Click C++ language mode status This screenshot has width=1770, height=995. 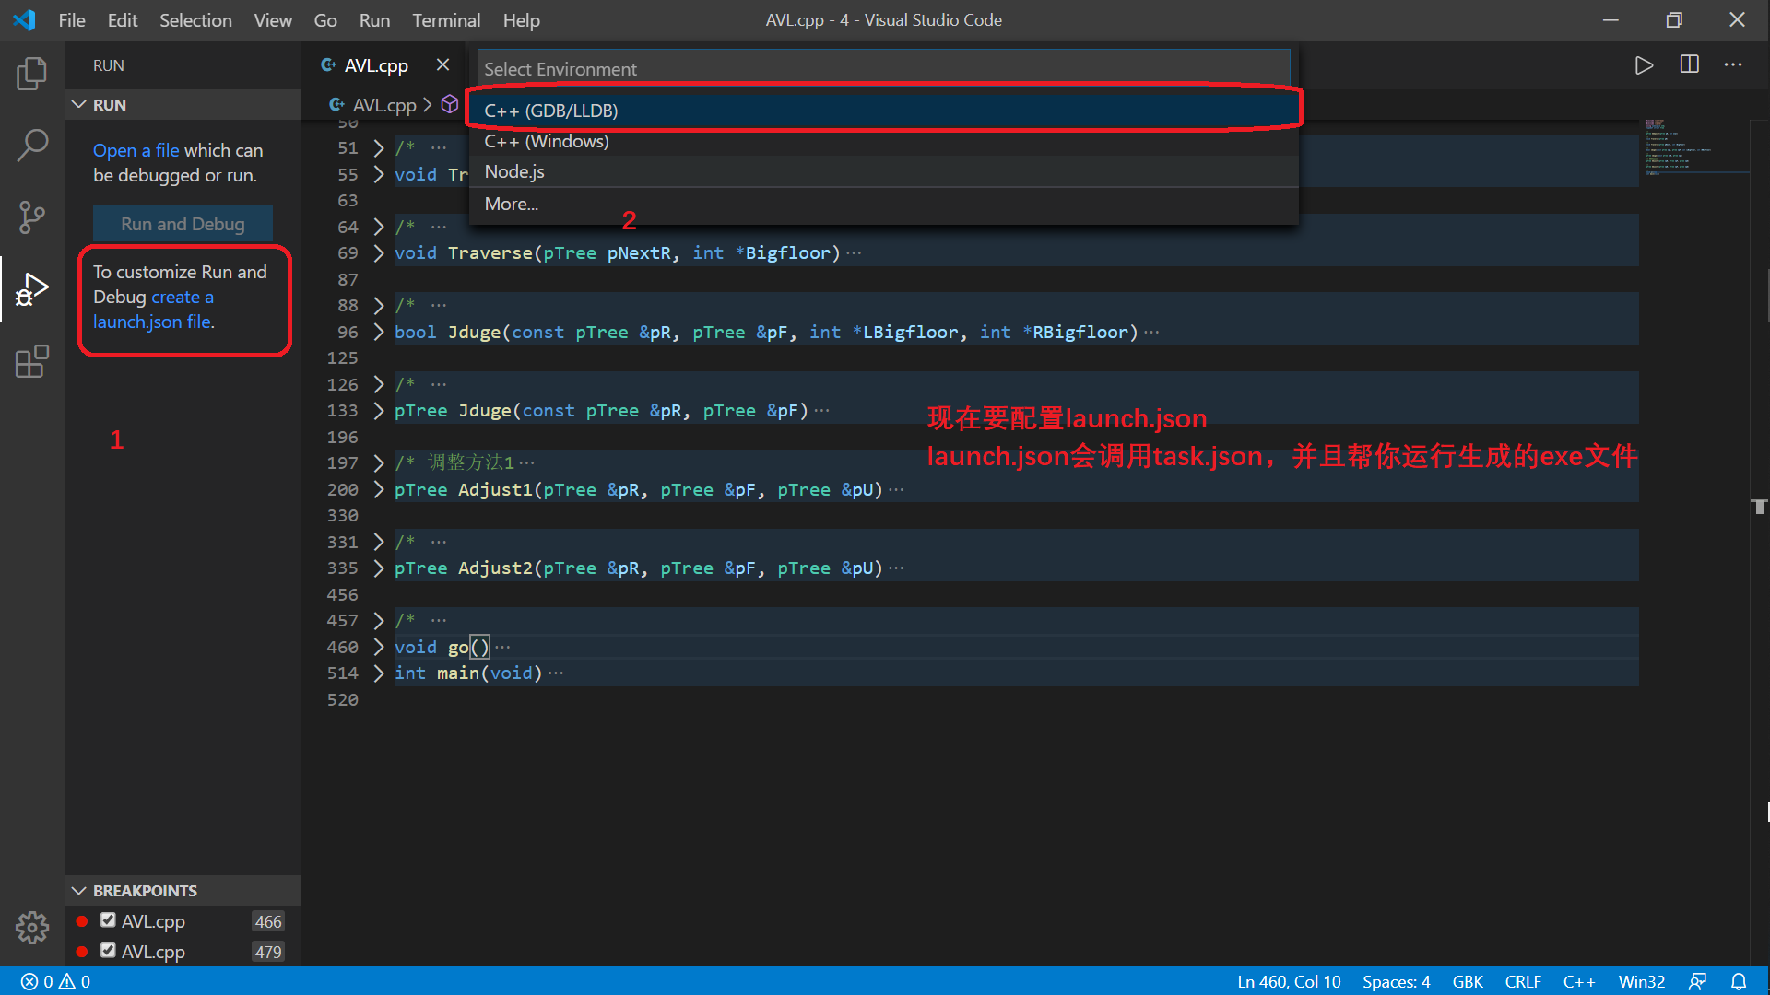click(1579, 982)
